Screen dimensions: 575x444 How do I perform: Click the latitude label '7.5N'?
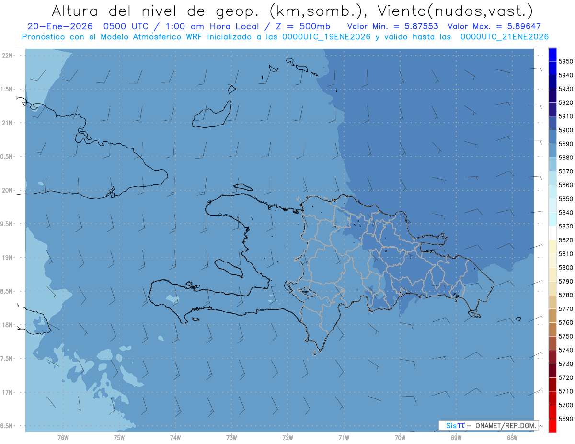coord(6,359)
